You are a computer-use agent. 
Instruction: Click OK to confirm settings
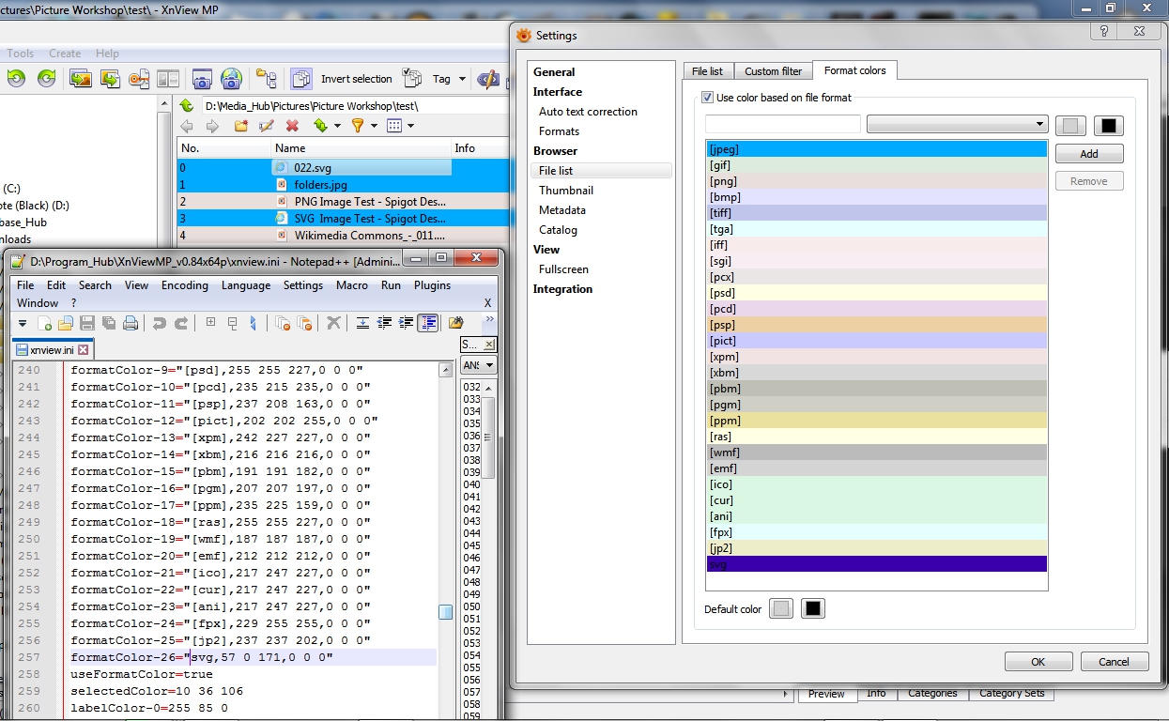[x=1038, y=662]
